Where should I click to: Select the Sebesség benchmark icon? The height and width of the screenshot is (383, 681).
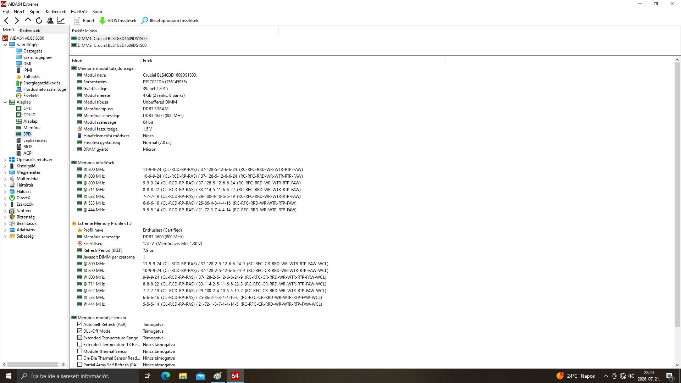[x=12, y=236]
